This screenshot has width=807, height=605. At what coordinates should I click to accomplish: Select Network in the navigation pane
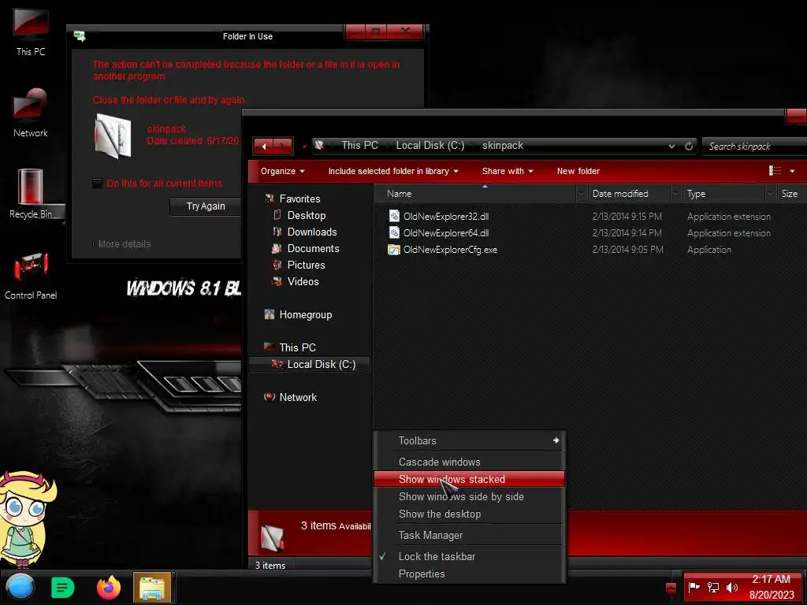(298, 397)
